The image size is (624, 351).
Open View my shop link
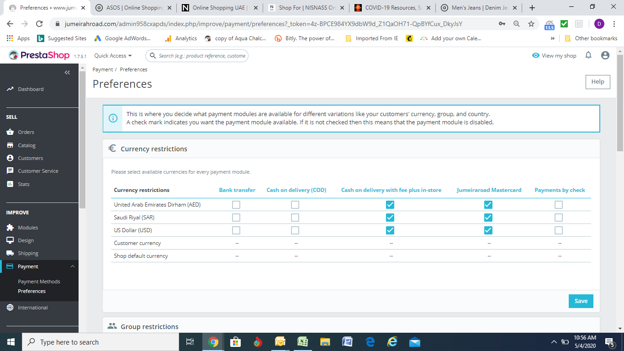554,56
